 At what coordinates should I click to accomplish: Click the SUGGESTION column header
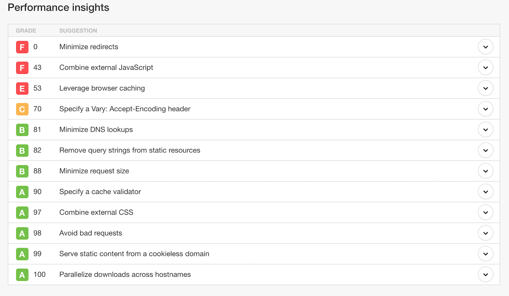point(78,30)
